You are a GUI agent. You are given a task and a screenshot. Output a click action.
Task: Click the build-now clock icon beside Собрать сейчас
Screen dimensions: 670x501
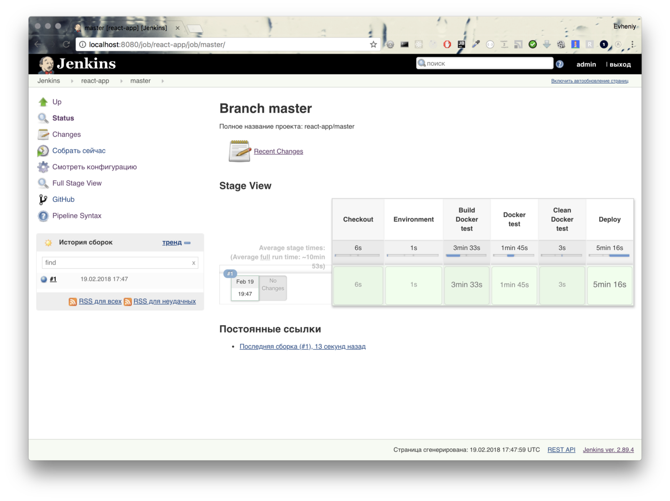click(43, 151)
